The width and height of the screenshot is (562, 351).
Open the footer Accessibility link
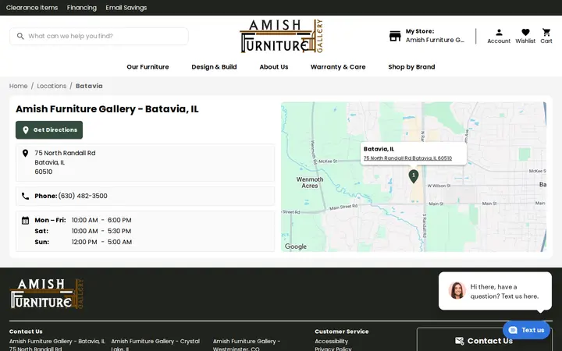click(x=331, y=342)
